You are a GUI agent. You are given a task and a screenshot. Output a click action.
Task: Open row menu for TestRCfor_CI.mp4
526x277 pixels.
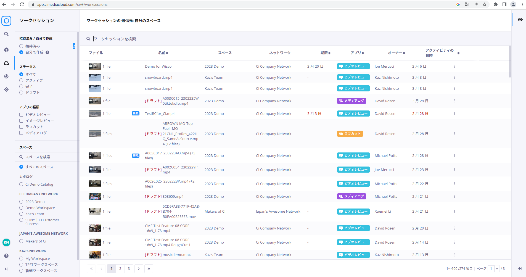(x=454, y=114)
